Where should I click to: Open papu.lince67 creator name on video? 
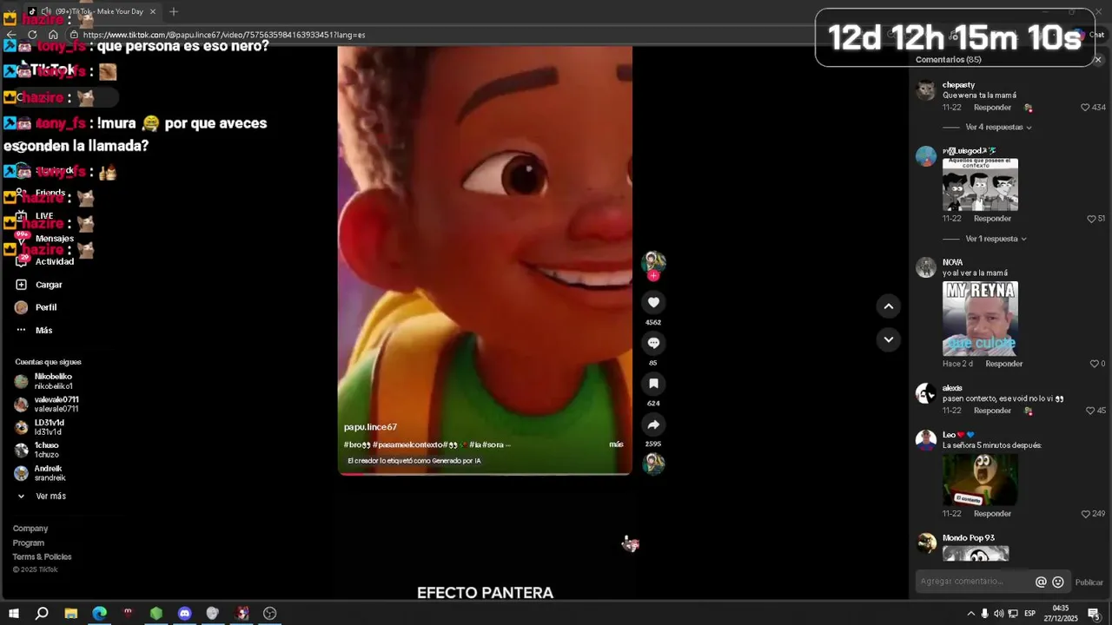coord(370,427)
